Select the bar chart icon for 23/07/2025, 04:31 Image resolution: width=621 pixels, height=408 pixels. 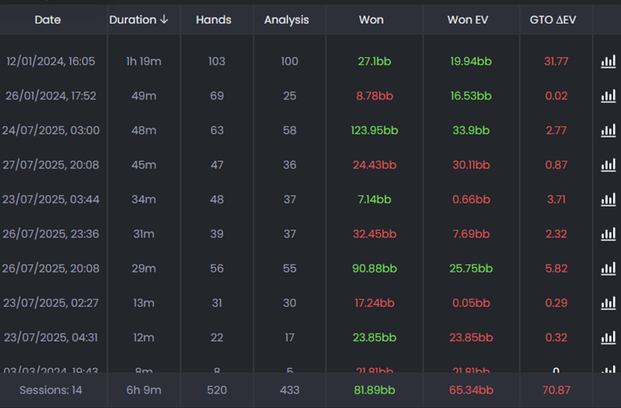click(608, 338)
